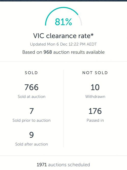This screenshot has height=170, width=127.
Task: Click the grey unfilled end of gauge
Action: 81,20
